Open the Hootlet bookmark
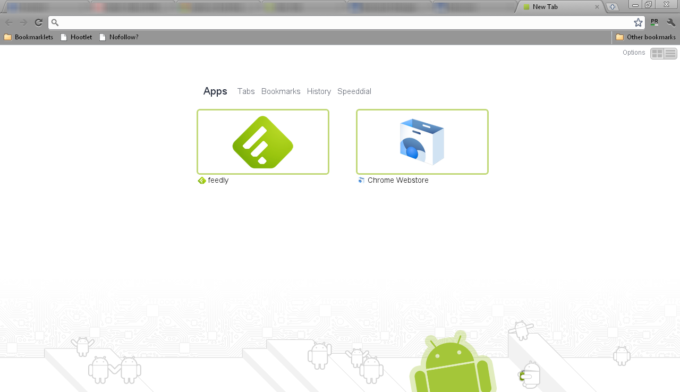The width and height of the screenshot is (680, 392). (76, 37)
